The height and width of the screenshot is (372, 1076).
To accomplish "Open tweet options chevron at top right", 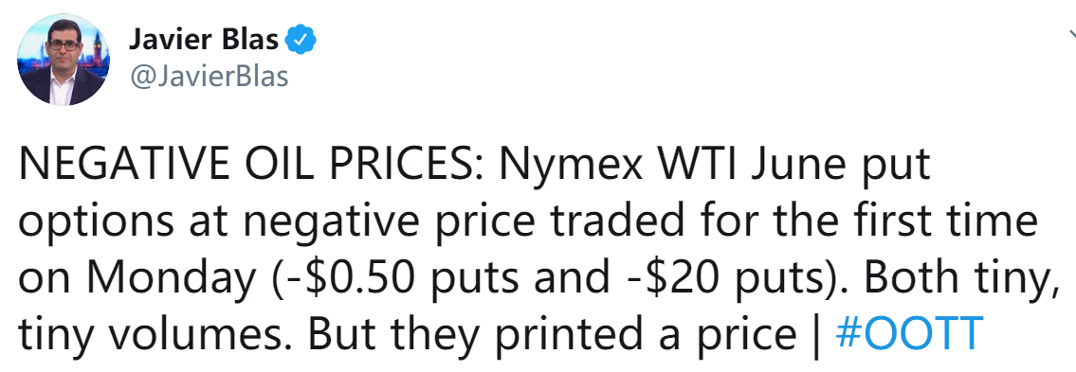I will [x=1071, y=33].
